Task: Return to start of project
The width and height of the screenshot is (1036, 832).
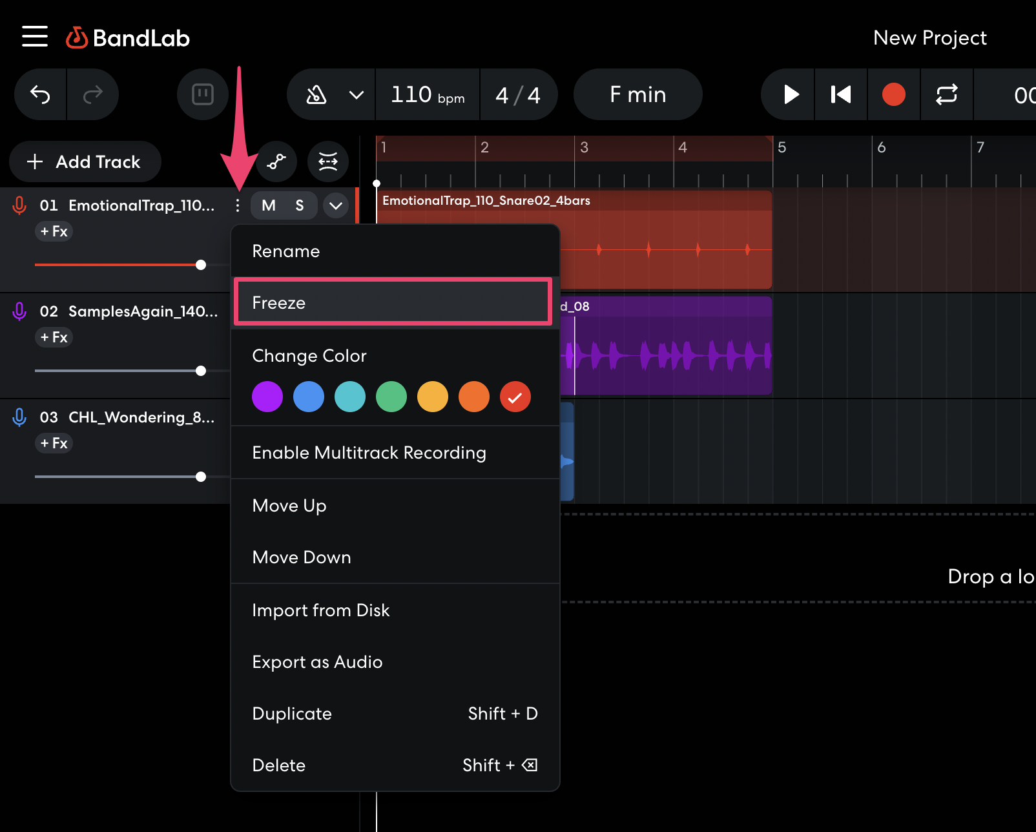Action: (x=840, y=95)
